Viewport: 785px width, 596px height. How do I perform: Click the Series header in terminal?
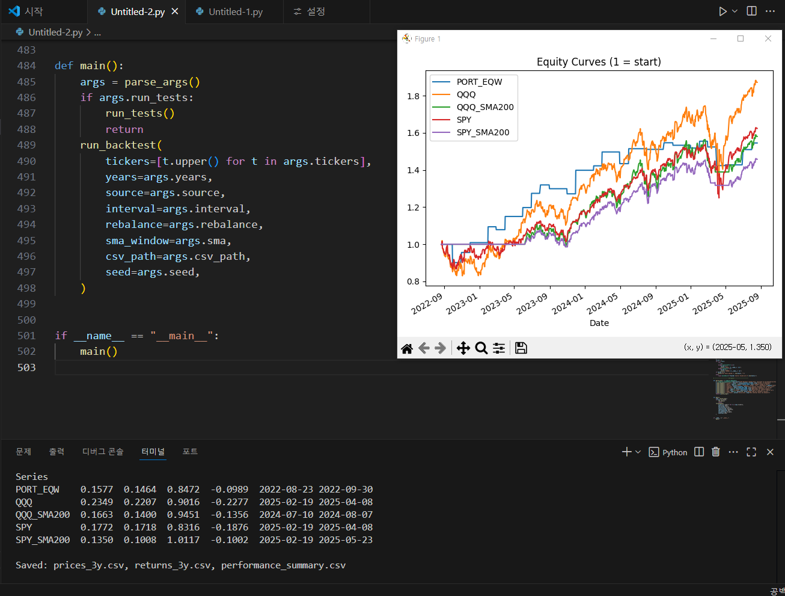coord(32,477)
